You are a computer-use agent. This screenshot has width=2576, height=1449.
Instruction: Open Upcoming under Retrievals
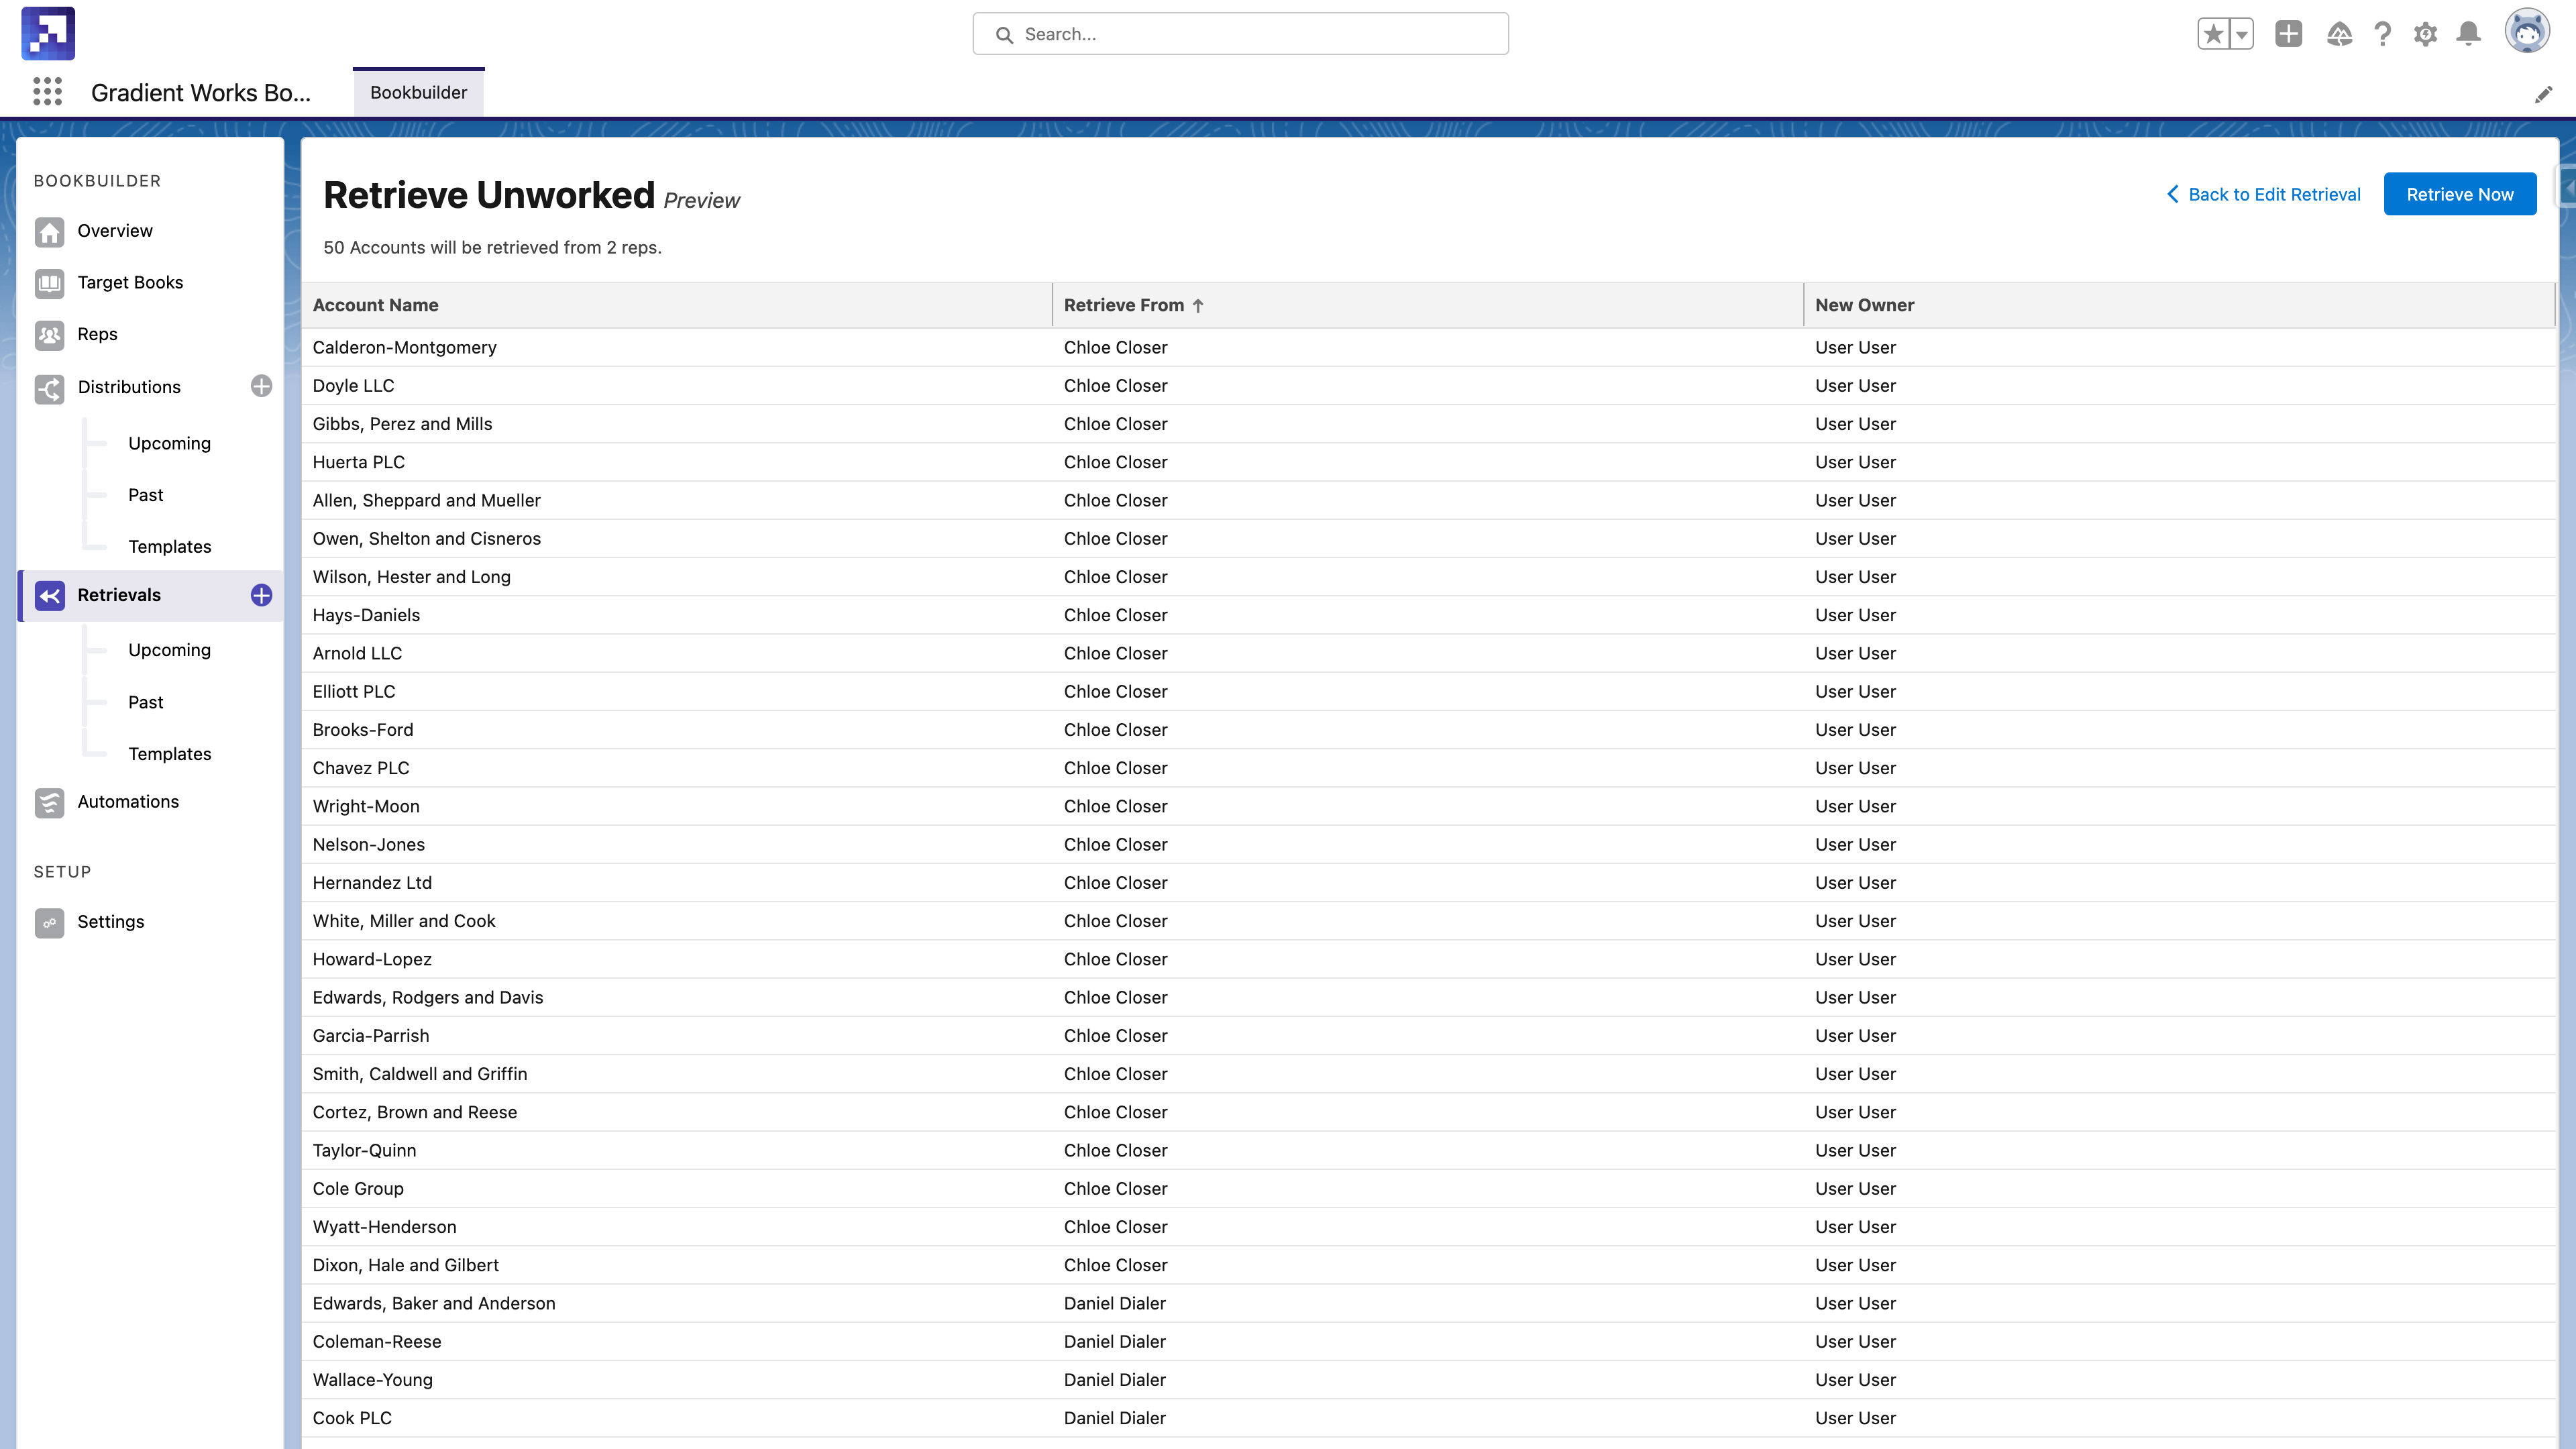(169, 650)
